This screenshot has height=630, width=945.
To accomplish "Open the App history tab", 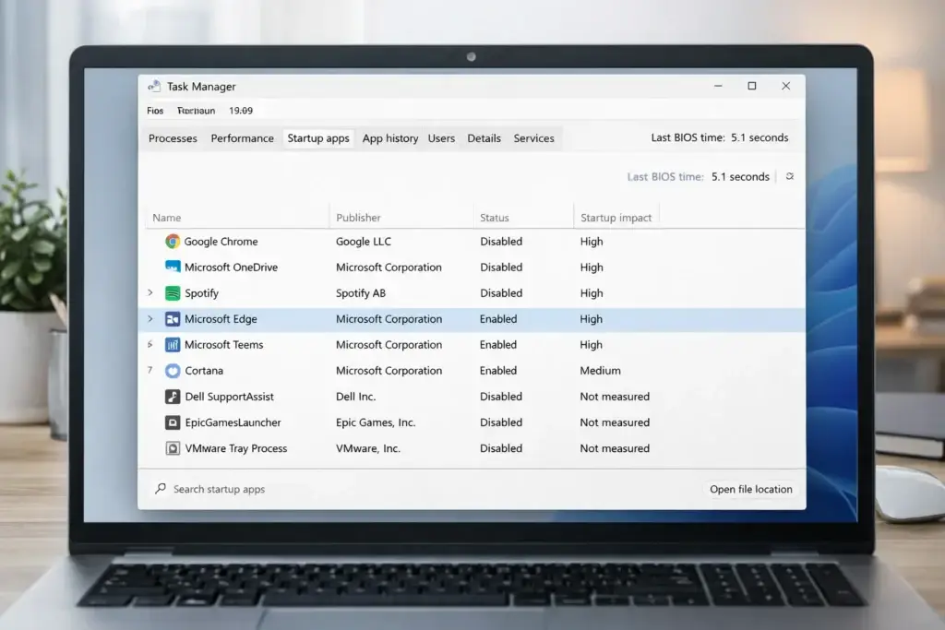I will (x=390, y=137).
